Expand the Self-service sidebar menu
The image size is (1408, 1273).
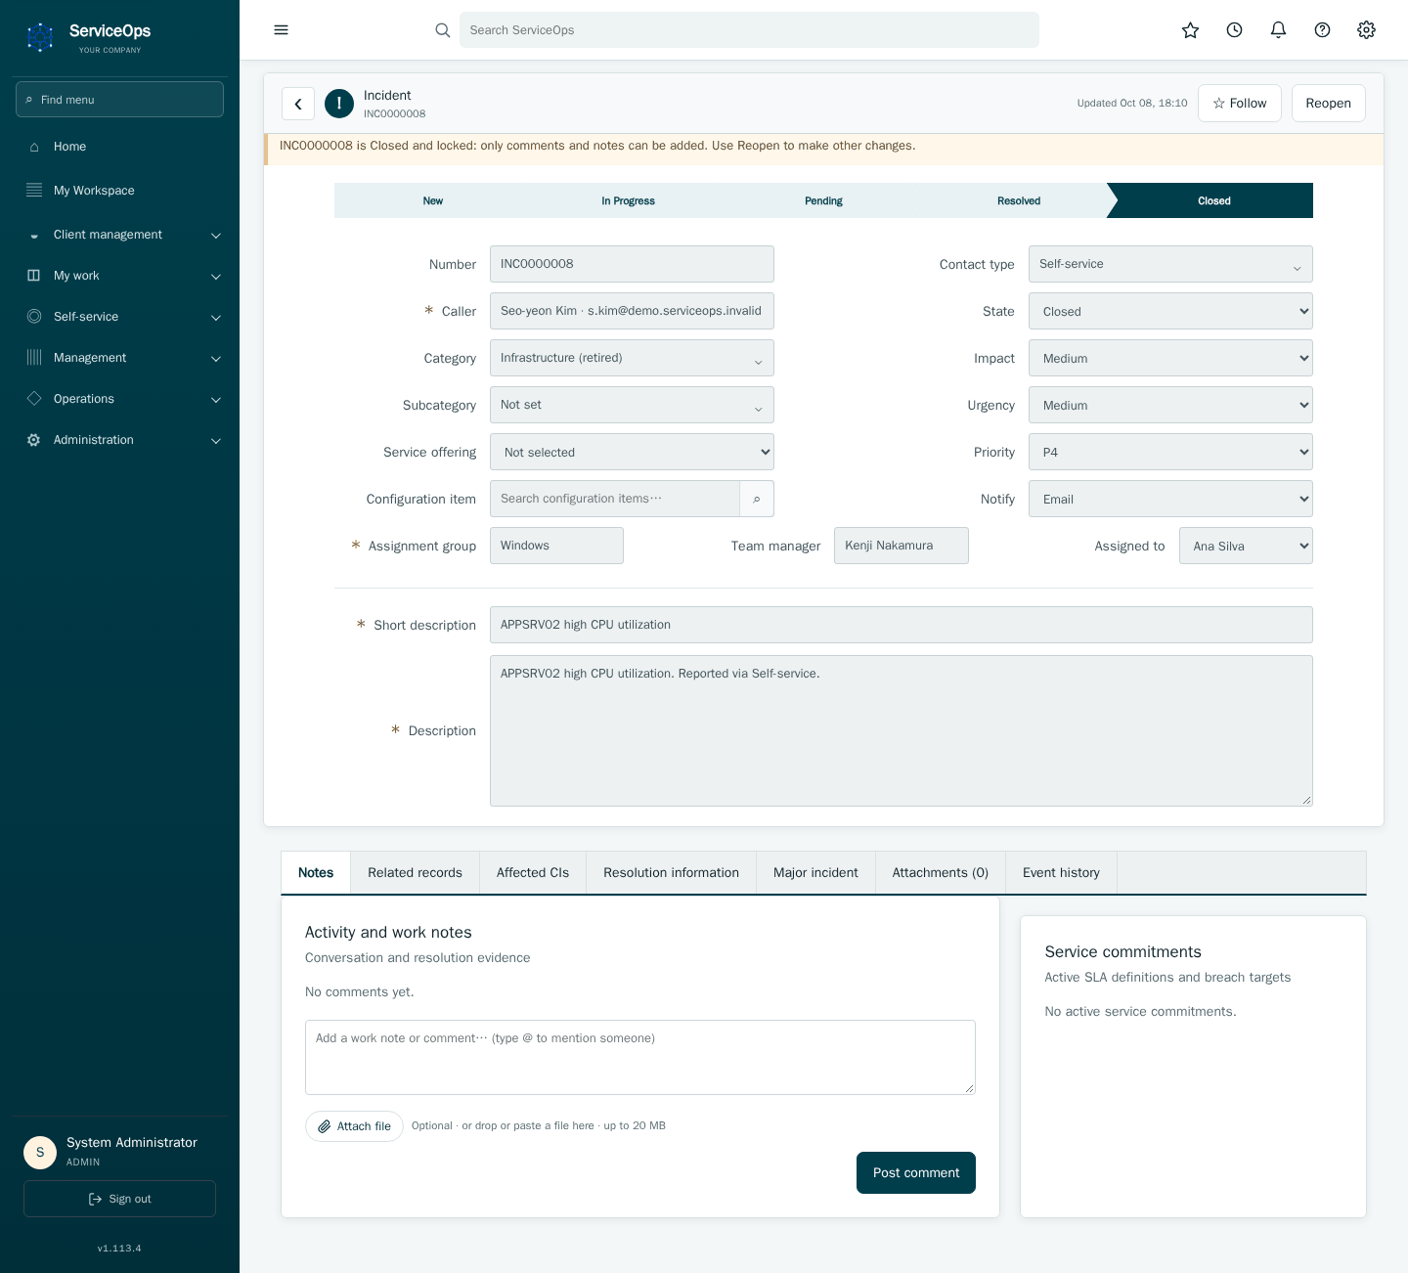pos(119,317)
